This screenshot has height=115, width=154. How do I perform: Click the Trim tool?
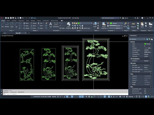[x=40, y=23]
